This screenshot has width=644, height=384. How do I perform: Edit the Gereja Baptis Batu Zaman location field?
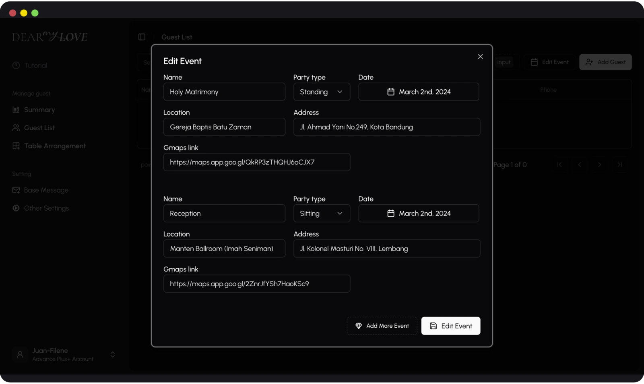[224, 127]
